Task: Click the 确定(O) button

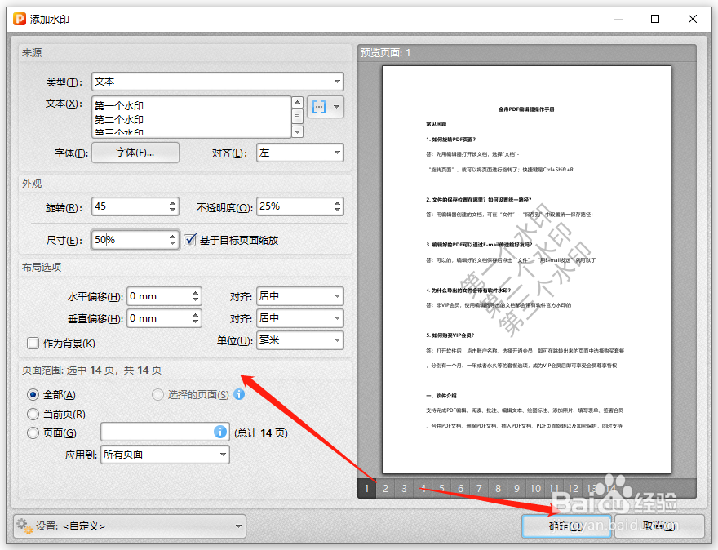Action: pos(566,526)
